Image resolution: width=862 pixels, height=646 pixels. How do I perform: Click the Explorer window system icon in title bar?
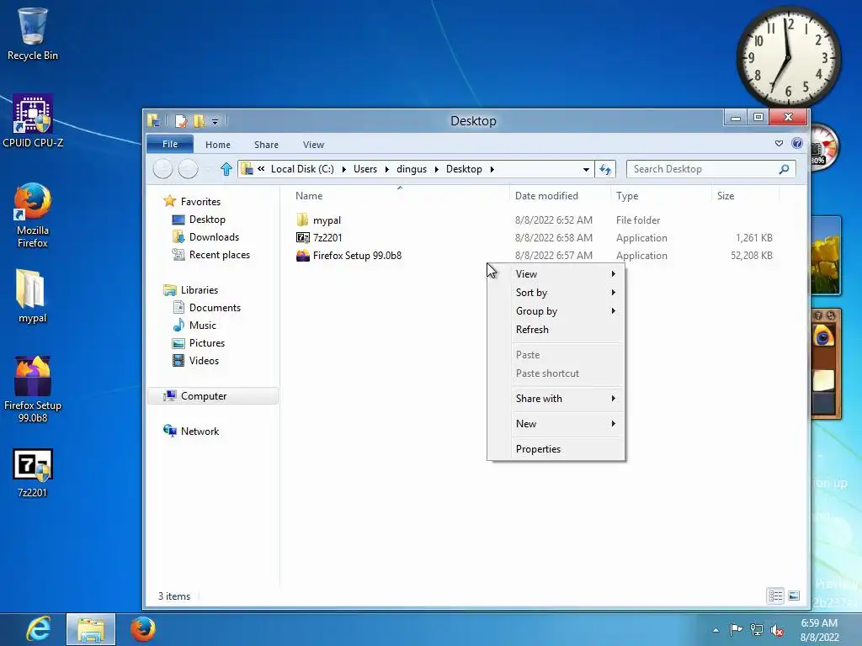[154, 120]
